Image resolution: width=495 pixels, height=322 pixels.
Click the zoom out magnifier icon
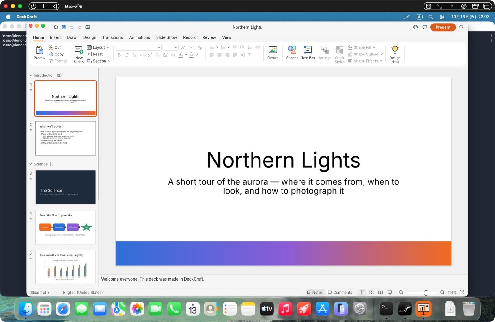401,292
